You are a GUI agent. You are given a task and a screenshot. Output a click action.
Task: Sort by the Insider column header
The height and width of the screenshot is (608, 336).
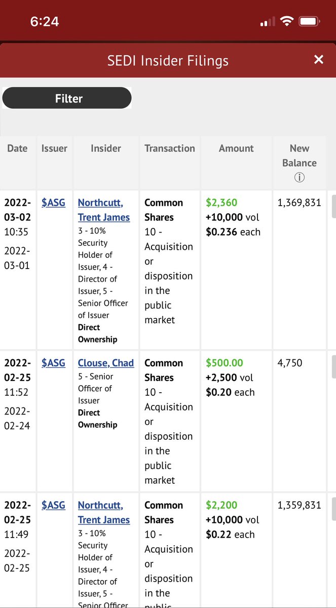point(106,148)
